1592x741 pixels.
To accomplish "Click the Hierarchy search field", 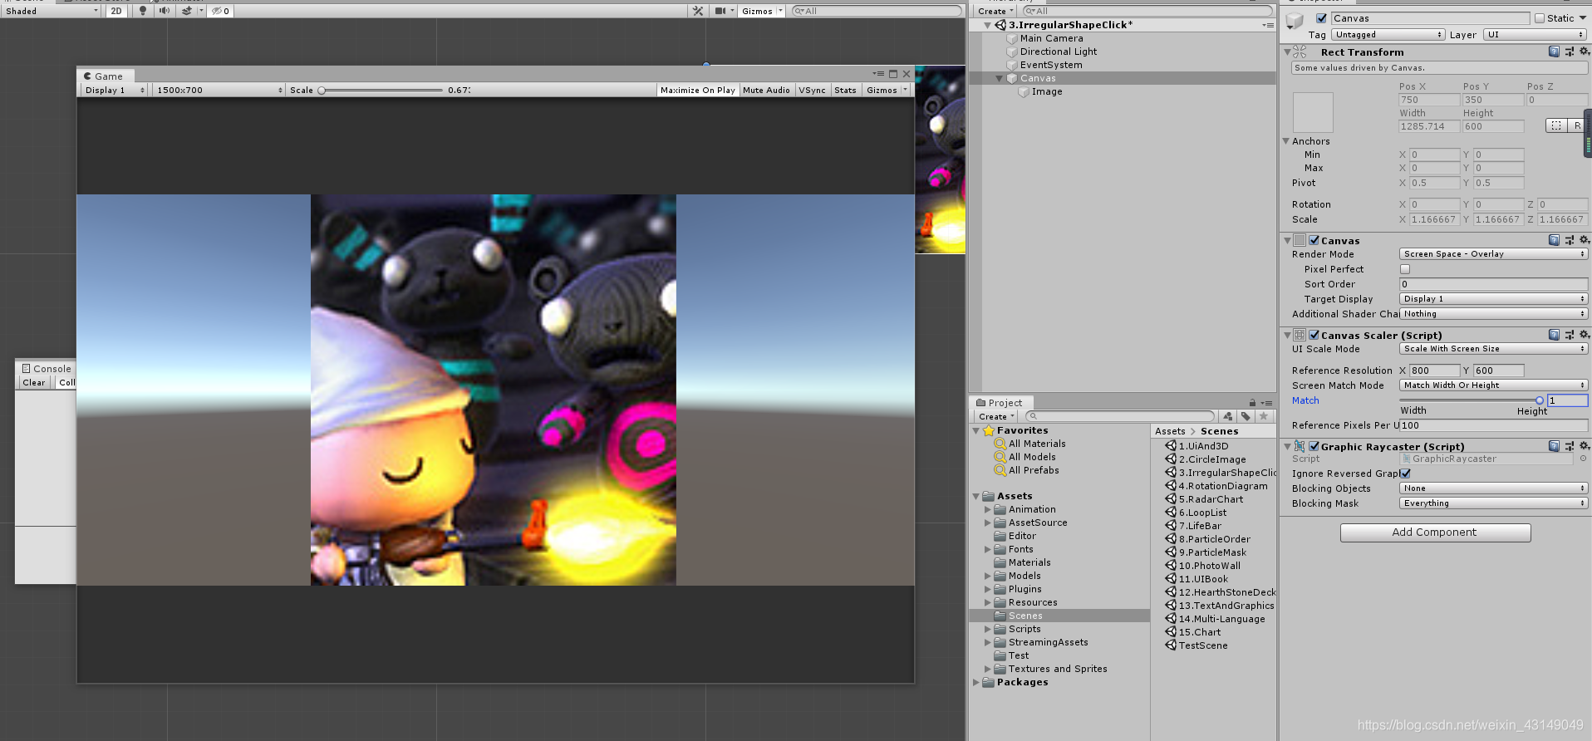I will pos(1147,12).
